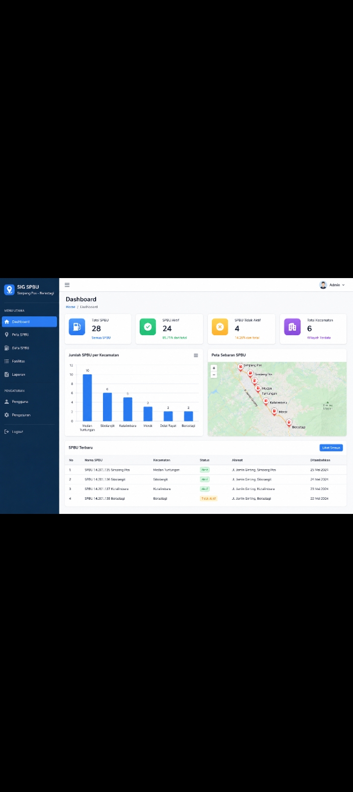Click the 22 Mei 2024 date cell
This screenshot has width=353, height=792.
(319, 498)
